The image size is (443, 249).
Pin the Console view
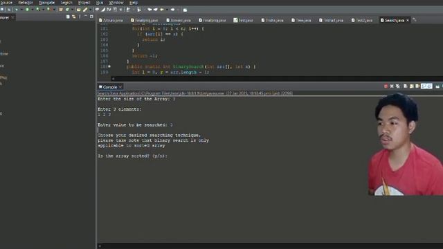point(437,86)
